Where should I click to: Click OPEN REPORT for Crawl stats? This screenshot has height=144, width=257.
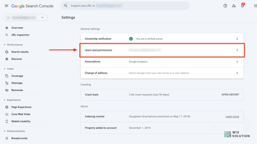[230, 95]
